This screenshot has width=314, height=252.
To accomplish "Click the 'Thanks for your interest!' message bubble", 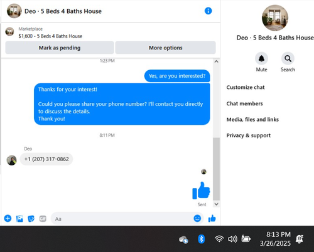I will [x=122, y=104].
